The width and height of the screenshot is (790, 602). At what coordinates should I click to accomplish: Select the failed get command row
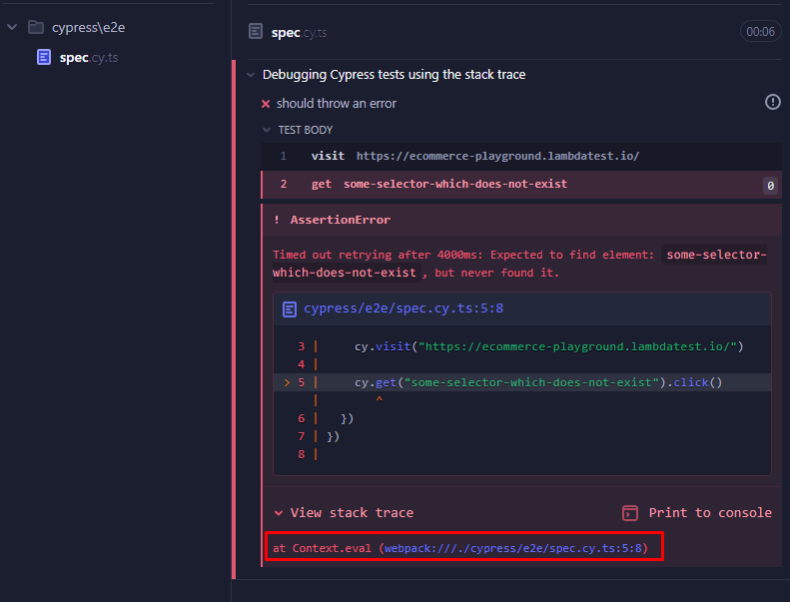521,185
